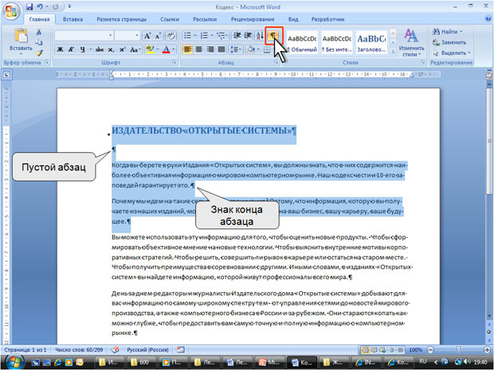Open the font name dropdown
Image resolution: width=494 pixels, height=370 pixels.
click(111, 36)
